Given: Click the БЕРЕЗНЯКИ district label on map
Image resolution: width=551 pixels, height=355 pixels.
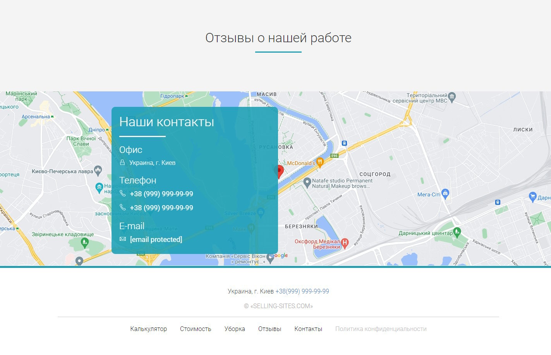Looking at the screenshot, I should 301,226.
